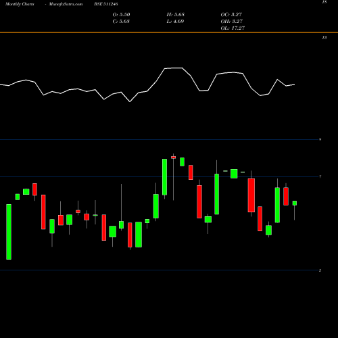The width and height of the screenshot is (338, 338).
Task: Select the 'H: 5.68' high value
Action: click(176, 15)
